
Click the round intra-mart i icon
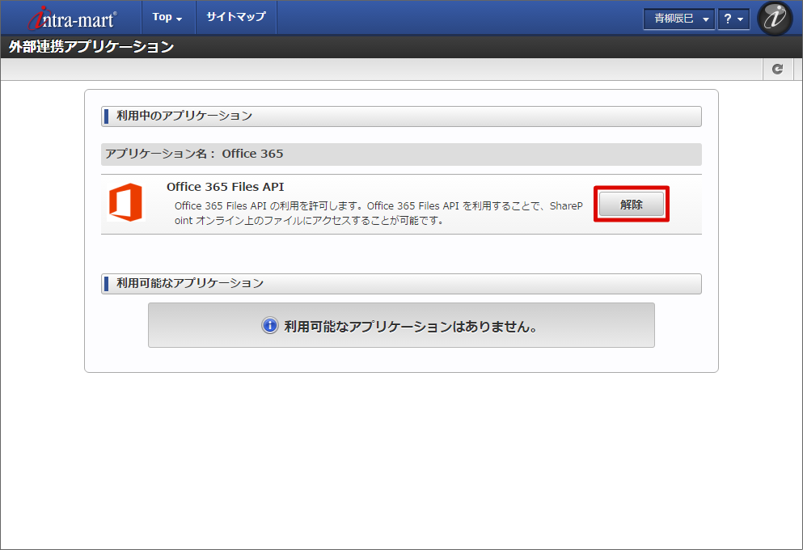coord(775,18)
